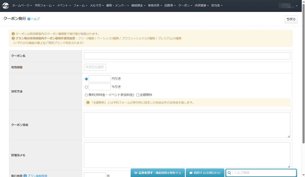This screenshot has height=177, width=305.
Task: Click the 有効期限 date picker field
Action: pos(95,67)
